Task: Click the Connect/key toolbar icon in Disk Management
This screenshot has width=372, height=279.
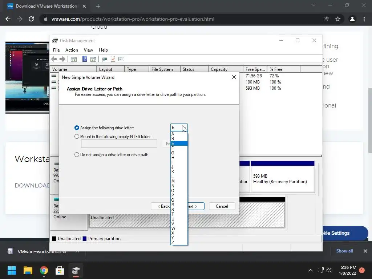Action: [104, 59]
